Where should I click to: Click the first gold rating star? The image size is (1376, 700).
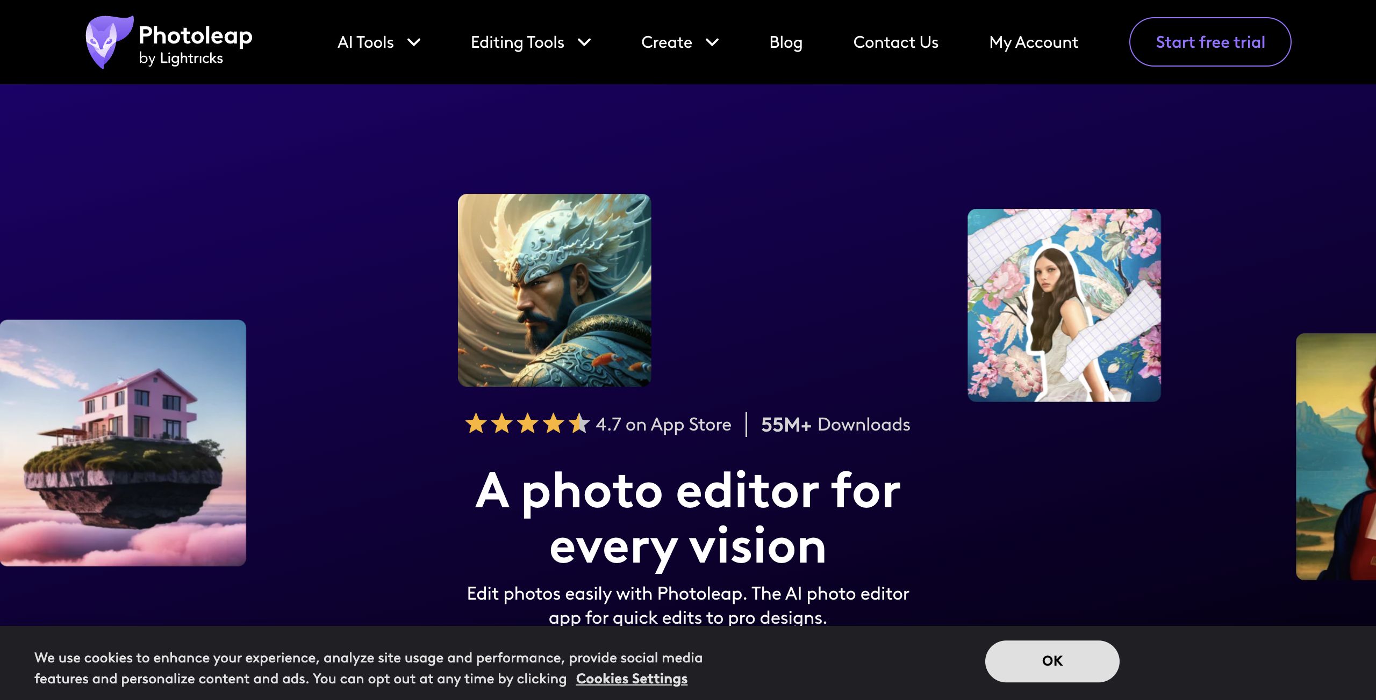point(476,424)
